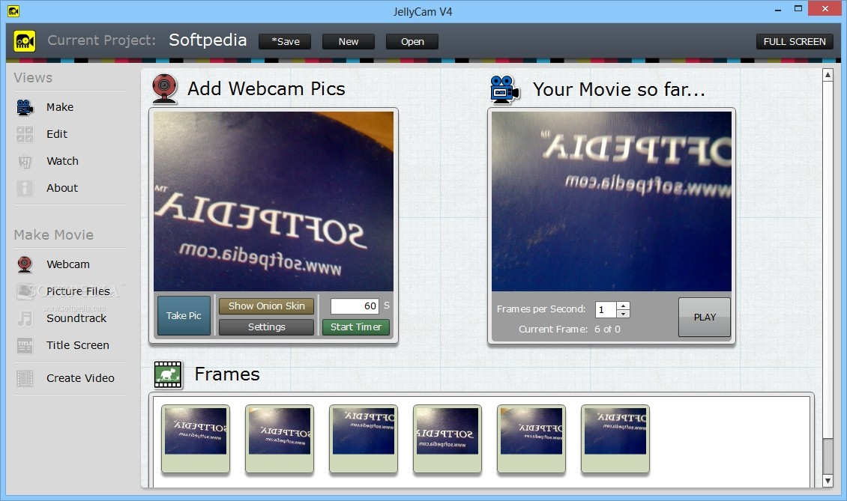Click the Create Video filmstrip icon
The image size is (847, 501).
25,378
